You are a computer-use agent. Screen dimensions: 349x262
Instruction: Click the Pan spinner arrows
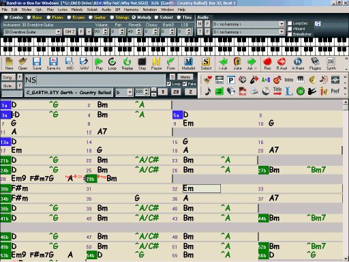coord(122,31)
